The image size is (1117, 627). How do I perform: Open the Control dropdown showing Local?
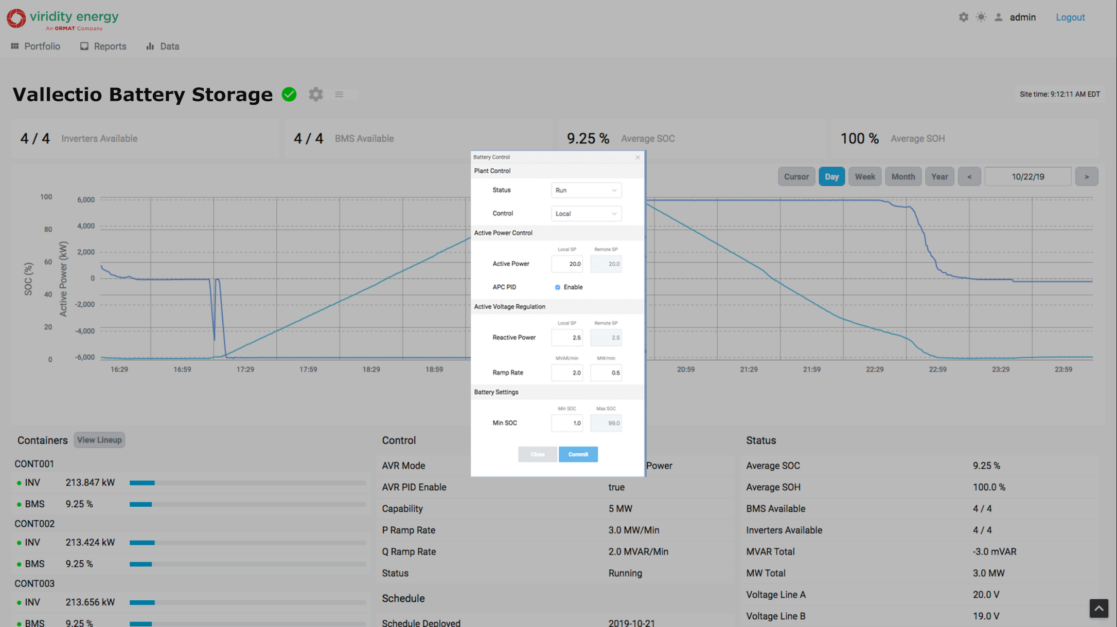pyautogui.click(x=586, y=214)
